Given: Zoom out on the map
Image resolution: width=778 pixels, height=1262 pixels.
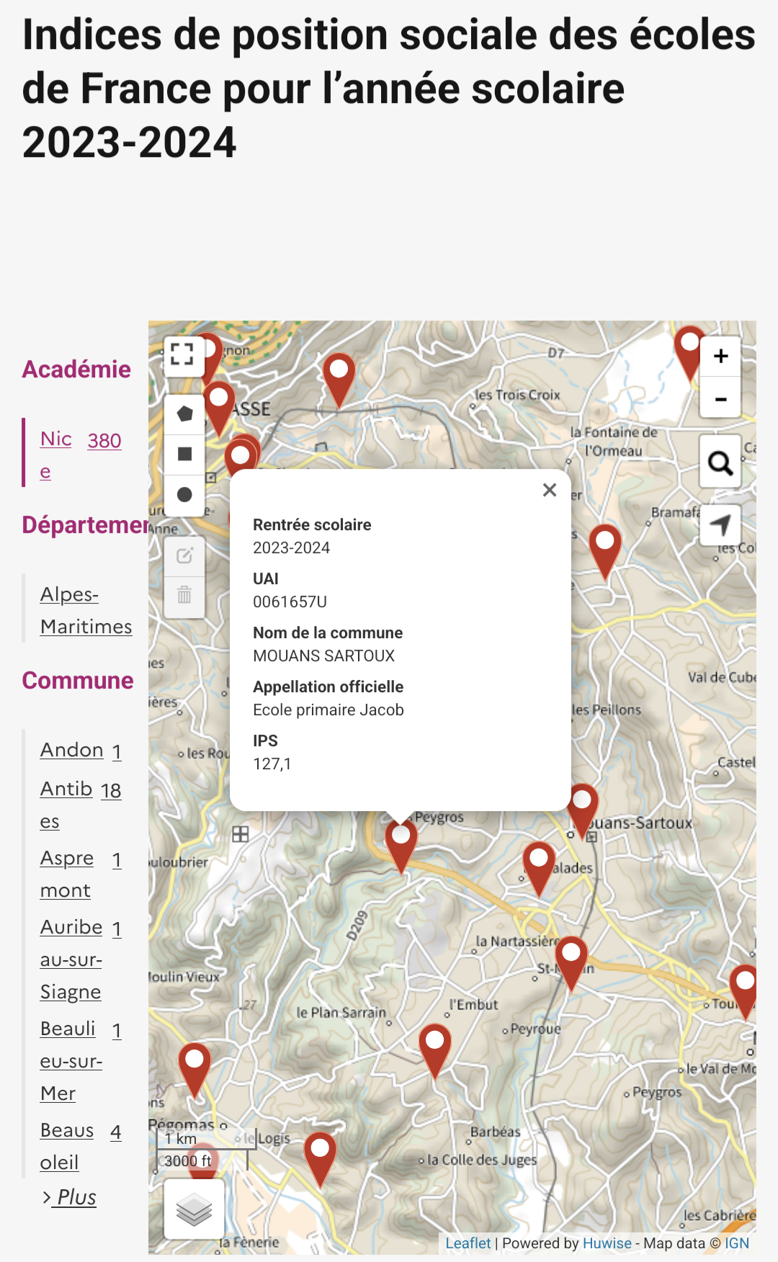Looking at the screenshot, I should (x=720, y=398).
